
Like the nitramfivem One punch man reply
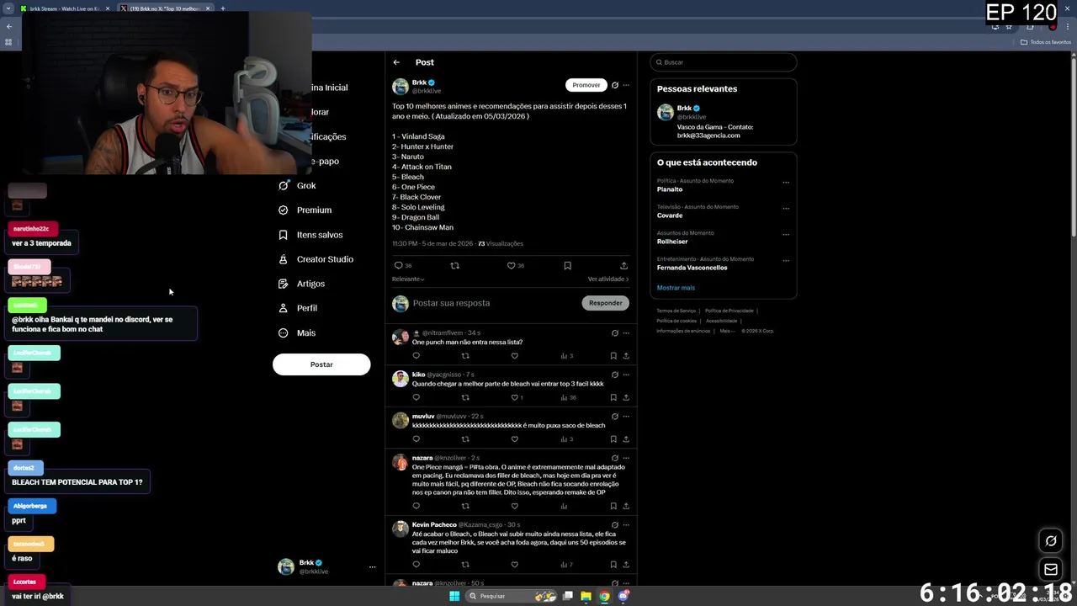point(515,356)
